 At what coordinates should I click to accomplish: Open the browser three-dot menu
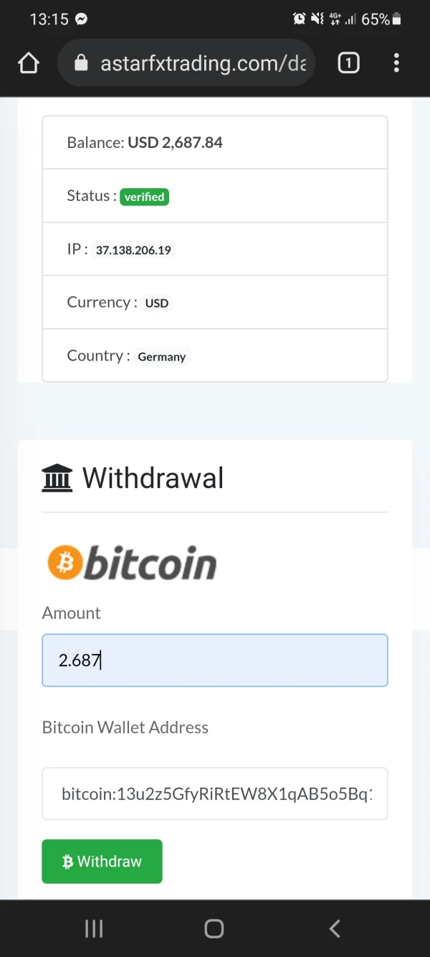point(396,63)
